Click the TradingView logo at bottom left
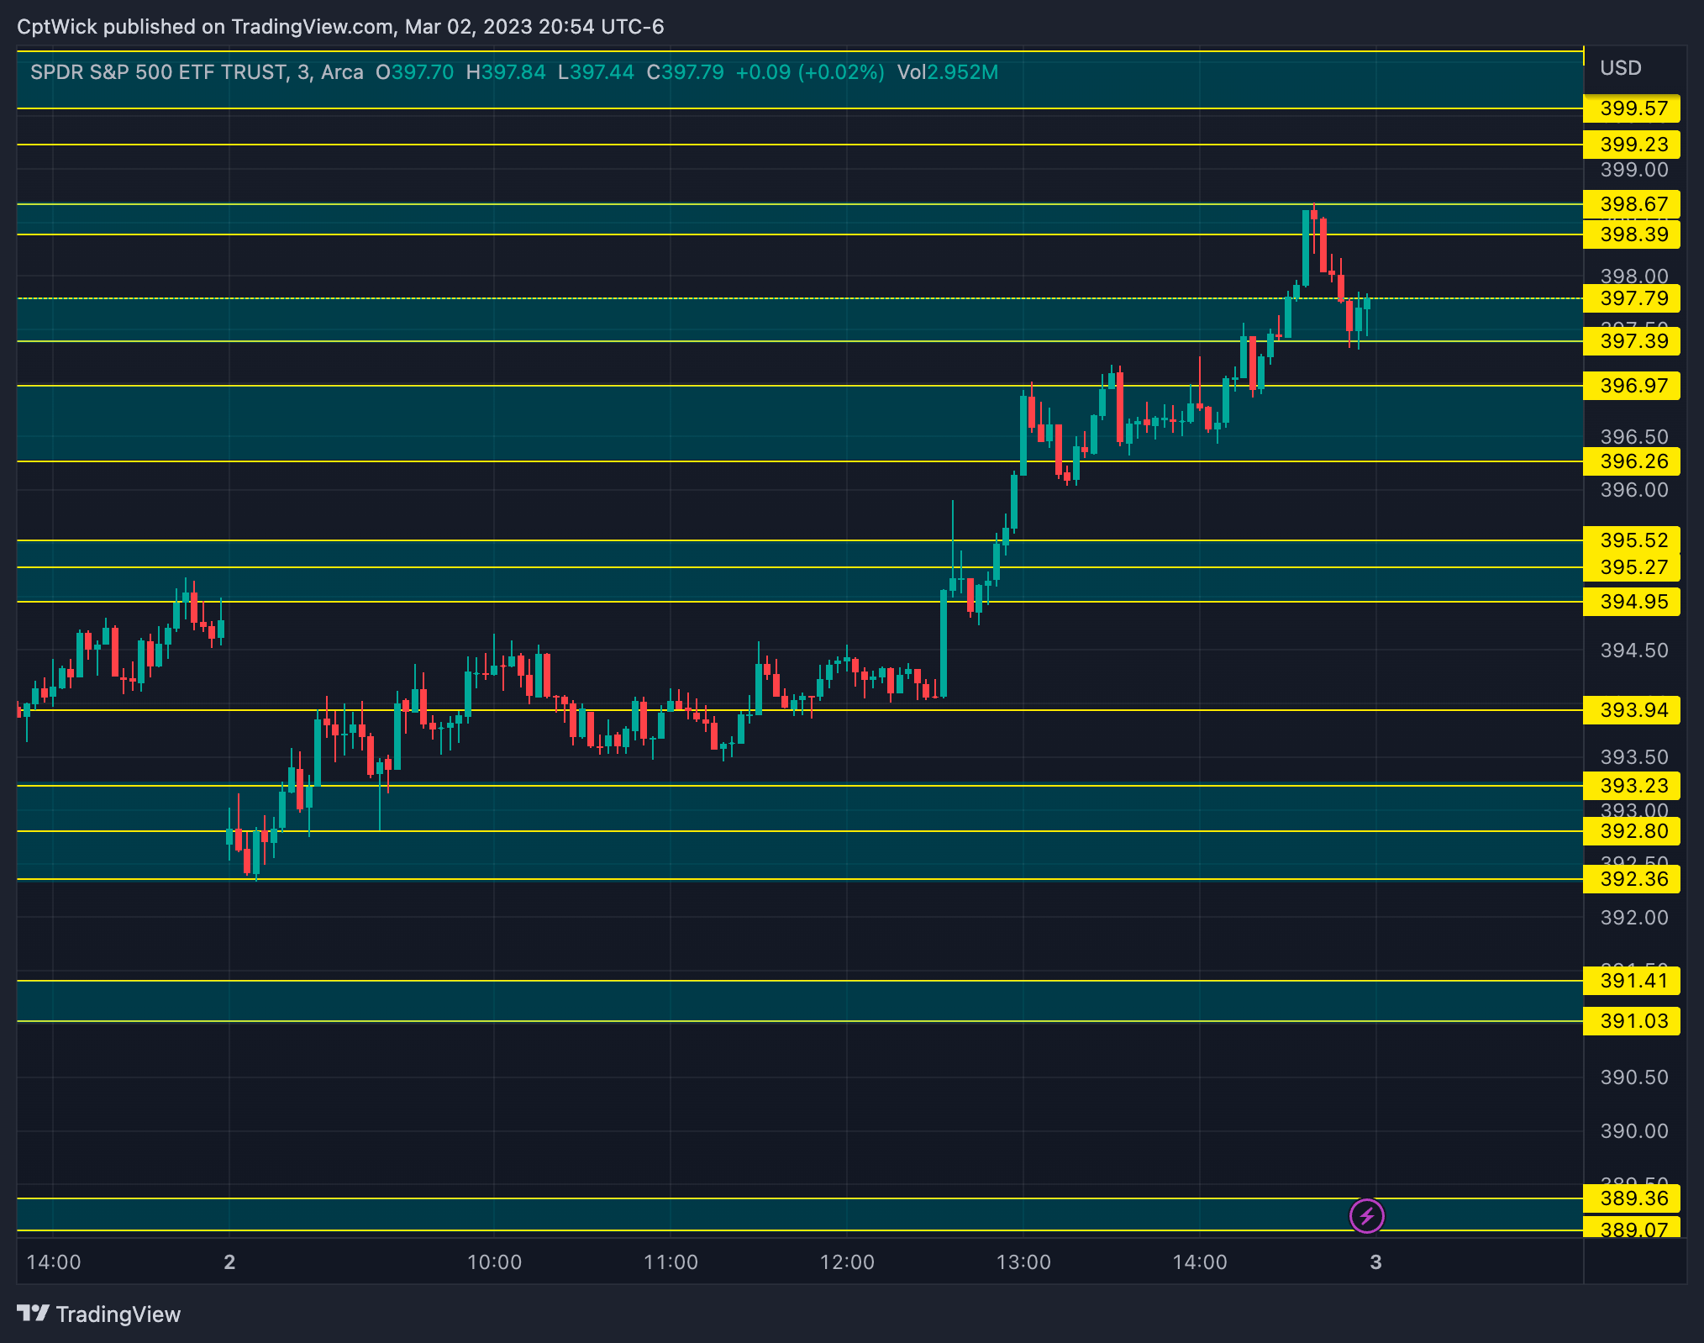Viewport: 1704px width, 1343px height. pos(99,1314)
